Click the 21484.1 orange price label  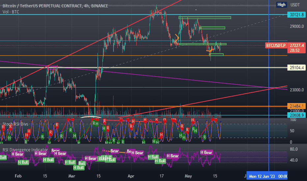tap(296, 106)
